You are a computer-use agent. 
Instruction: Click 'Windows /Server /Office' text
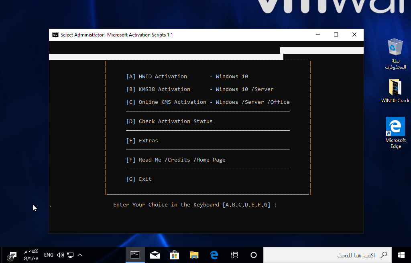[253, 102]
